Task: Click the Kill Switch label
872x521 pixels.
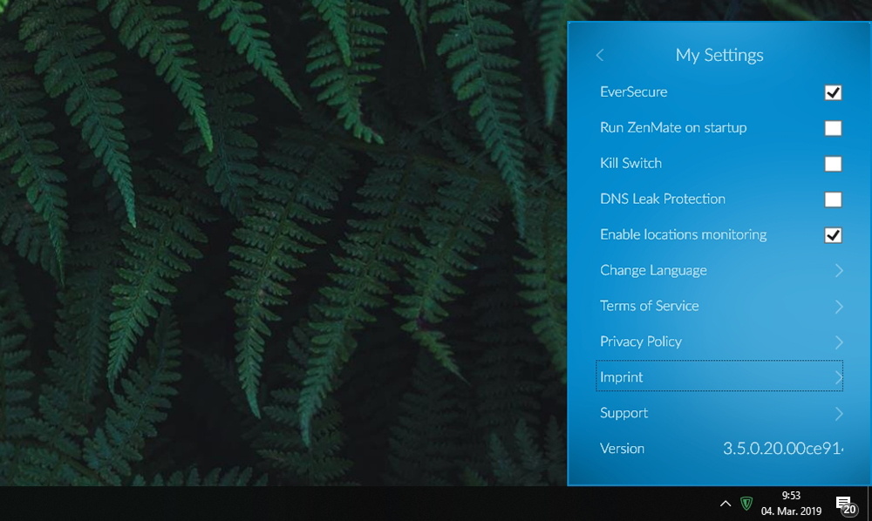Action: [x=630, y=163]
